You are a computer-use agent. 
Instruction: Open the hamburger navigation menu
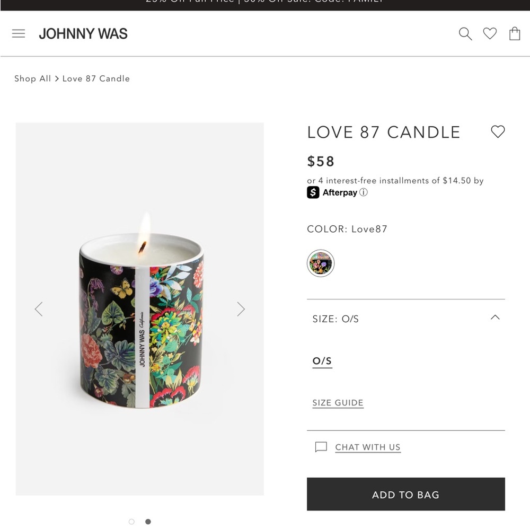coord(19,33)
